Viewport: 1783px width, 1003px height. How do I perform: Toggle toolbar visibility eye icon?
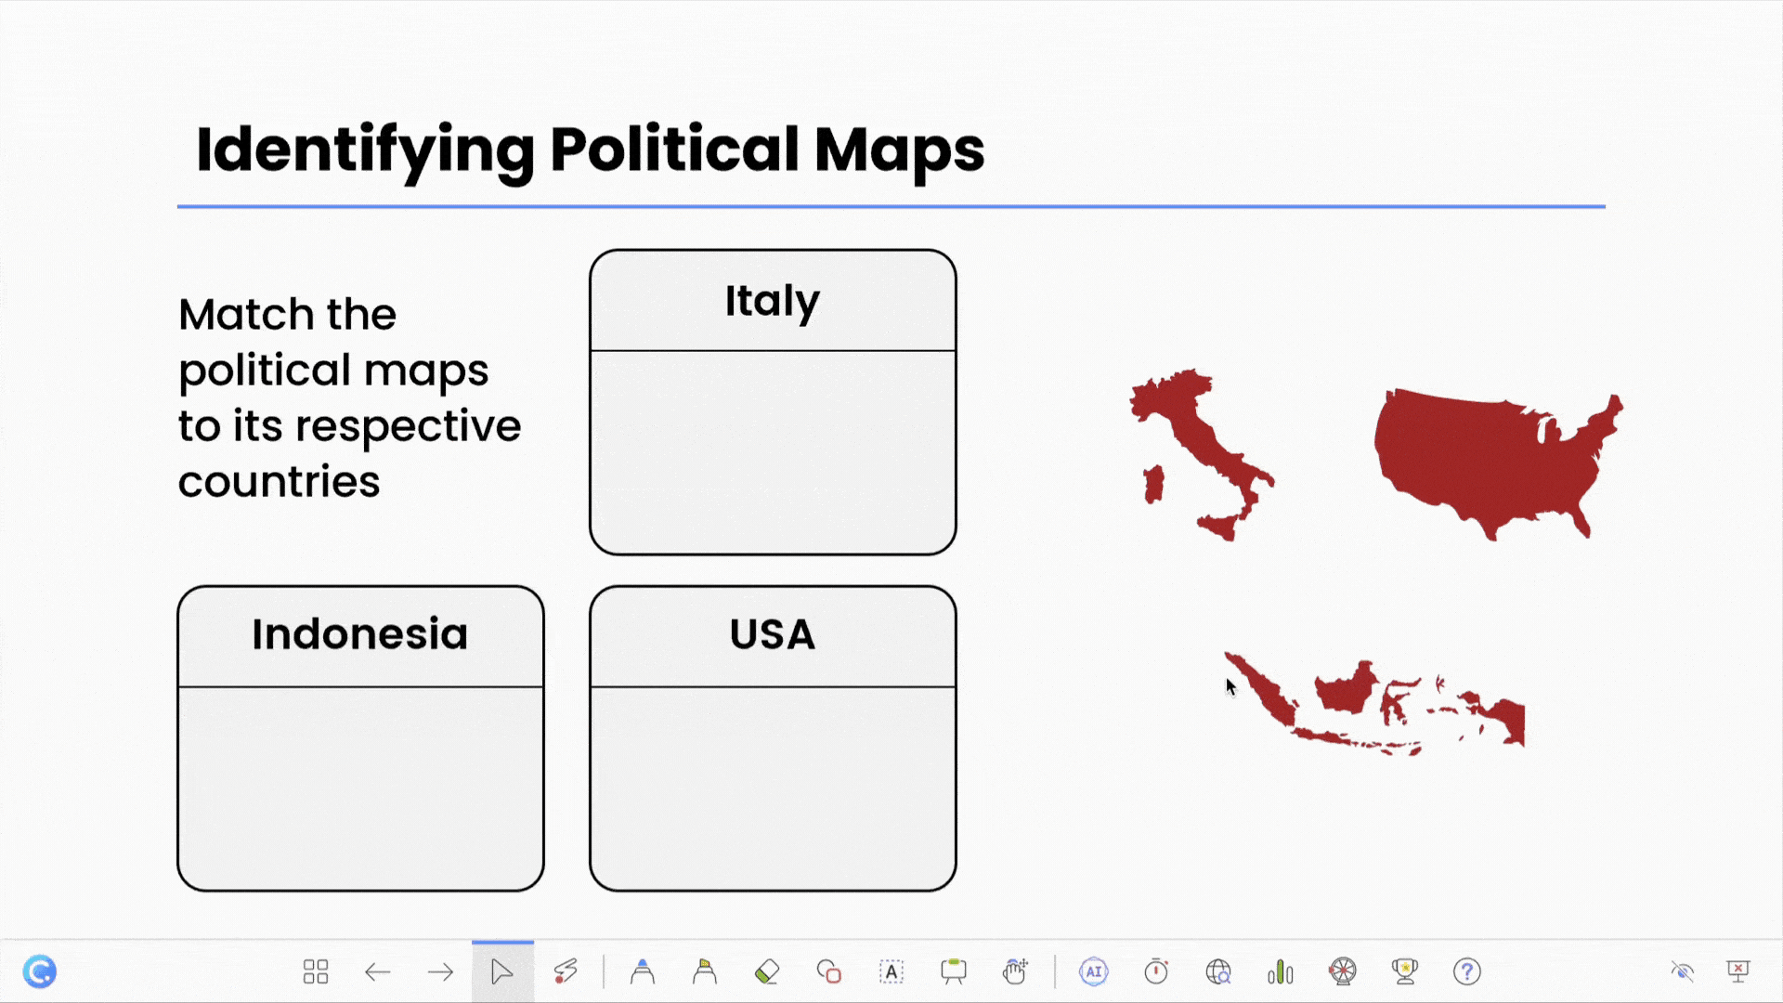[x=1683, y=971]
